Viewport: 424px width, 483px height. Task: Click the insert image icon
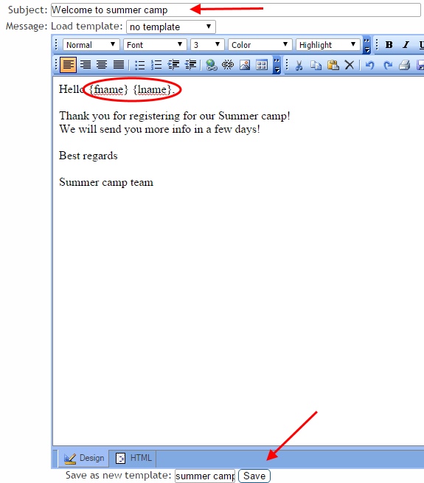tap(245, 65)
